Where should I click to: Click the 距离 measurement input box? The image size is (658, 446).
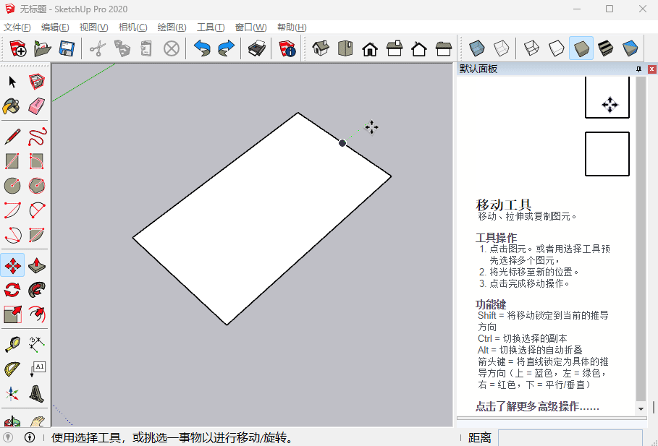pyautogui.click(x=570, y=438)
